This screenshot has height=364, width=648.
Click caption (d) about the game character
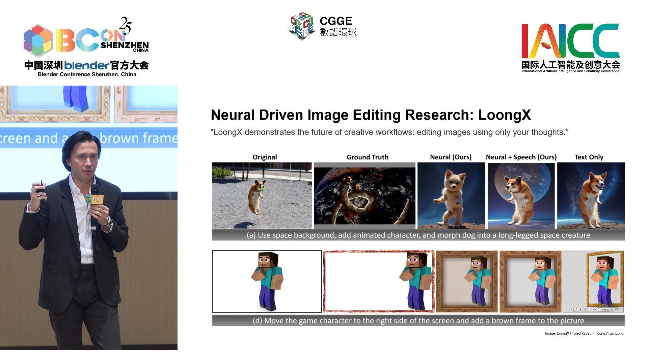click(x=418, y=321)
